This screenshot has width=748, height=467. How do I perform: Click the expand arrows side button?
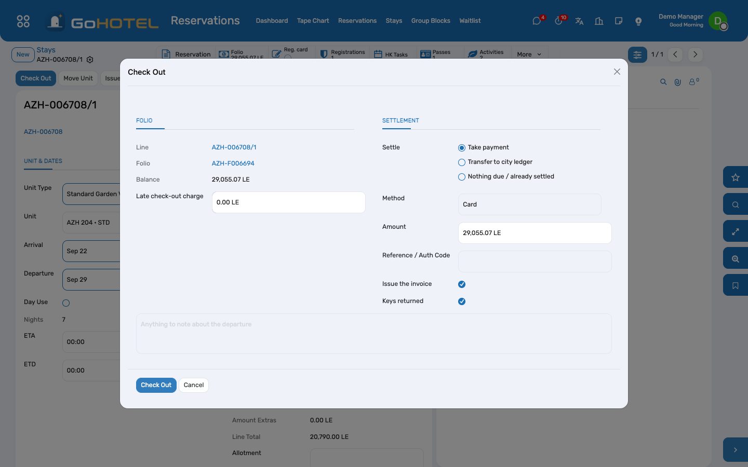[736, 231]
